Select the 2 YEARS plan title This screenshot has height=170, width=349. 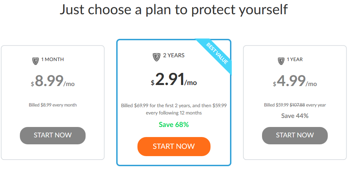click(174, 55)
